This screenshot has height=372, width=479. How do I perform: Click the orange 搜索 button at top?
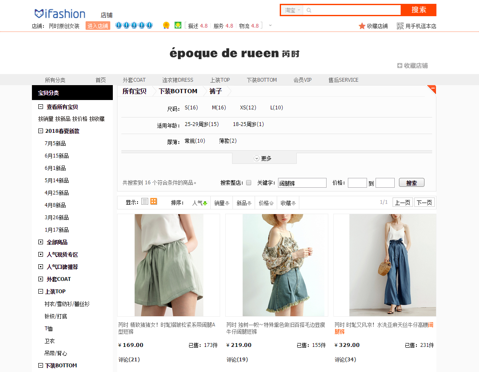(419, 10)
